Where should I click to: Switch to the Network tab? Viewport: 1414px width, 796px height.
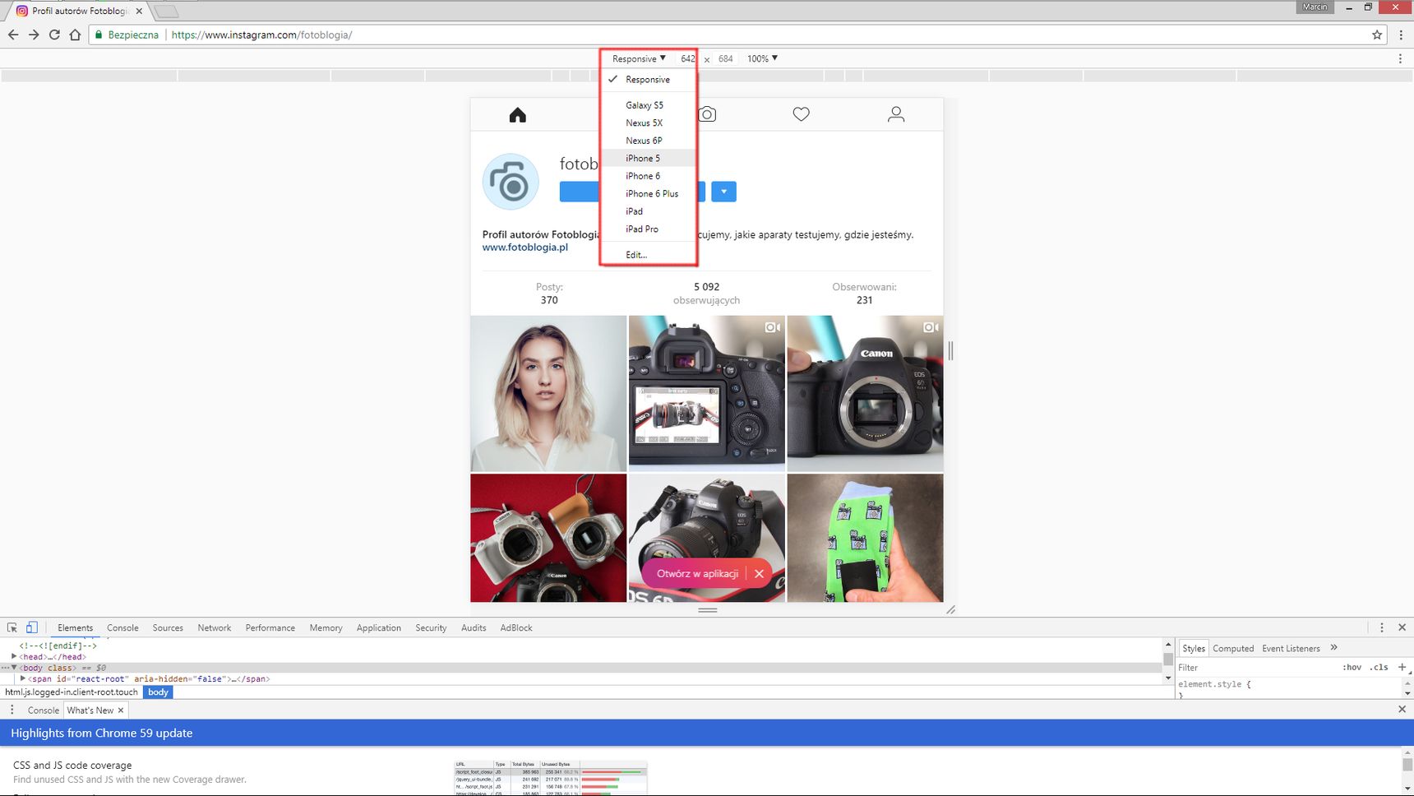tap(215, 627)
